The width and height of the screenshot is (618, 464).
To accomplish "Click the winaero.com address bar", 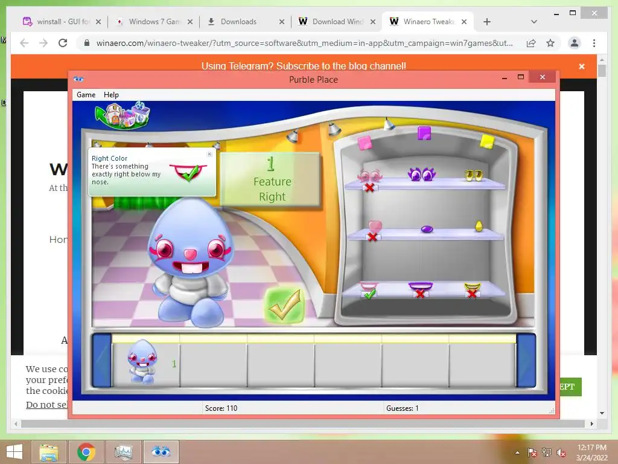I will coord(304,43).
